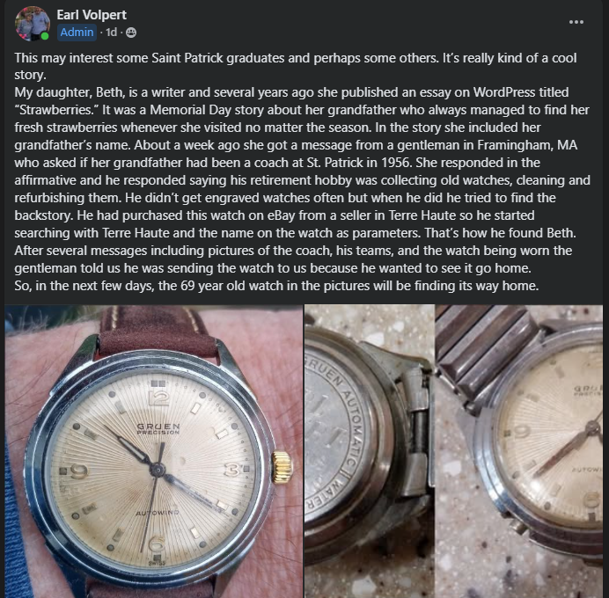609x598 pixels.
Task: Open the Earl Volpert profile name link
Action: tap(92, 15)
